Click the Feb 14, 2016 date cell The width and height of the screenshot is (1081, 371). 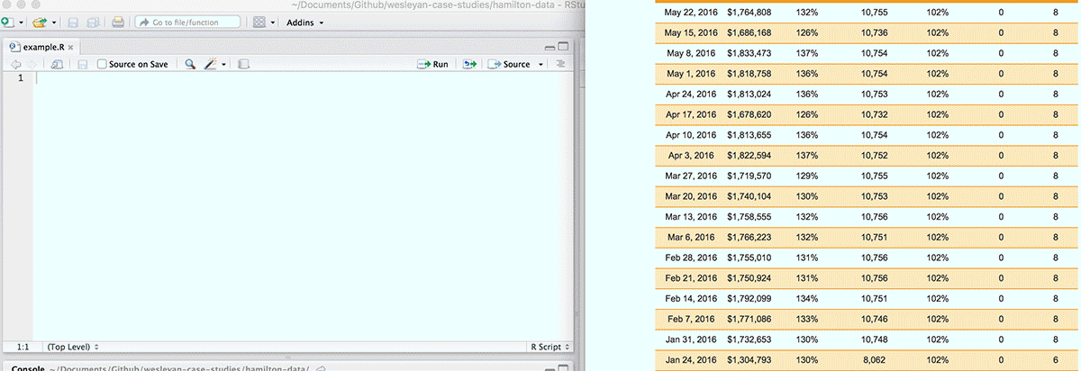pyautogui.click(x=690, y=299)
